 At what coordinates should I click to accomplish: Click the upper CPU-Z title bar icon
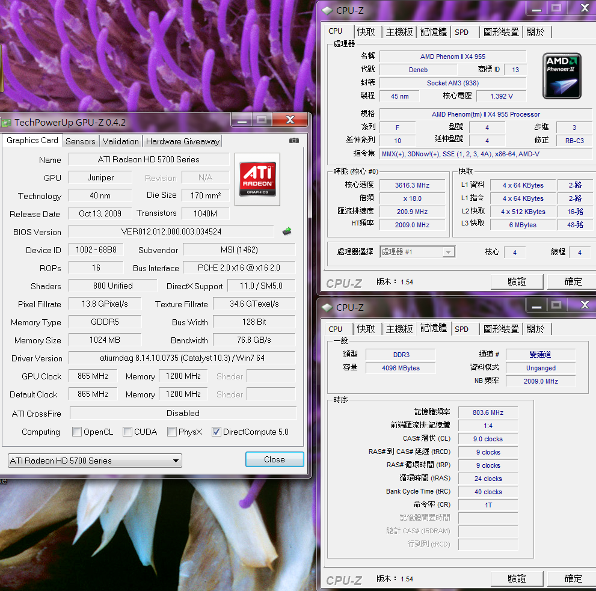pos(327,10)
